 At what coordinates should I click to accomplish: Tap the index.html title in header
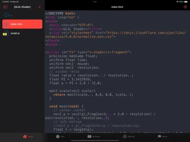(x=117, y=7)
